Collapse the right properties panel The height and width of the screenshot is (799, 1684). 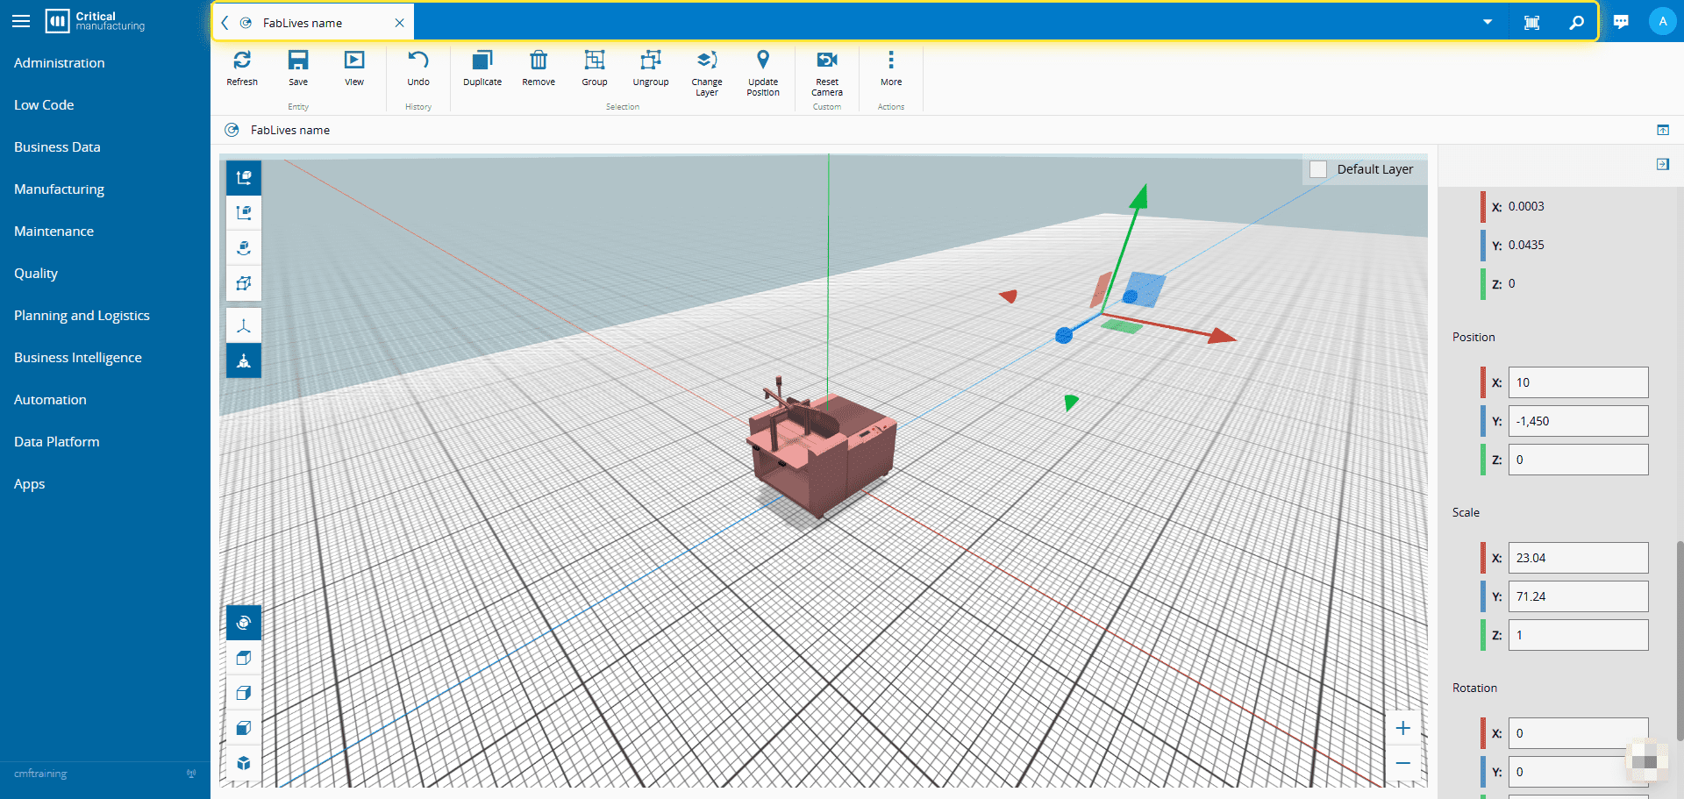click(x=1663, y=164)
